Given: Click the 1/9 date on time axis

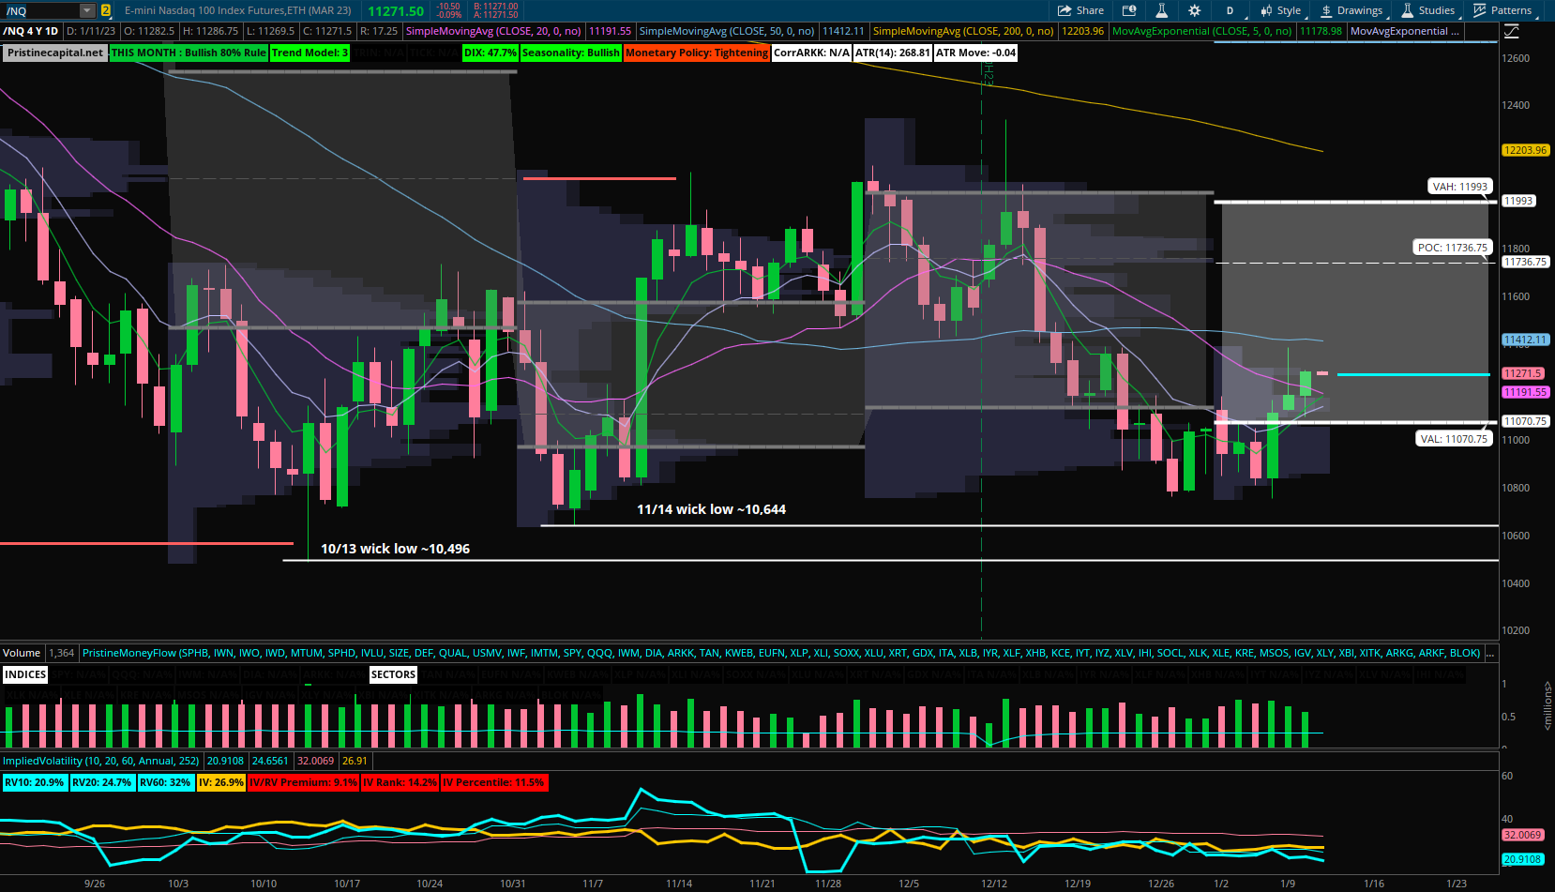Looking at the screenshot, I should (1288, 884).
